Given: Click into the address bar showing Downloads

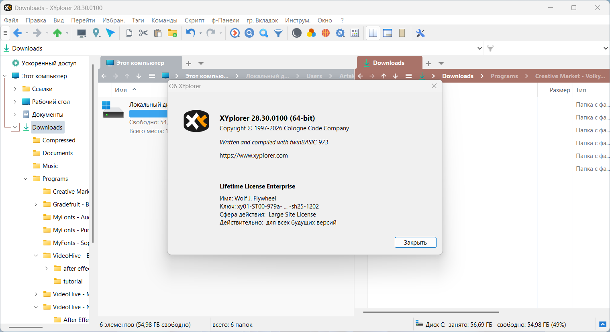Looking at the screenshot, I should click(241, 49).
